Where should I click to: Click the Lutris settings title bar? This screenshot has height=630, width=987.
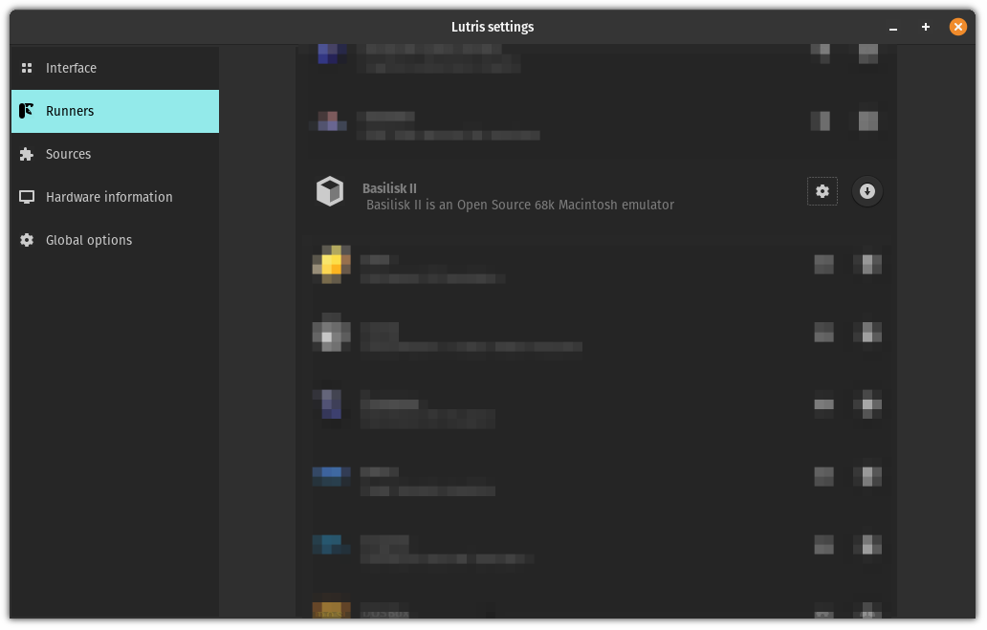click(x=493, y=27)
